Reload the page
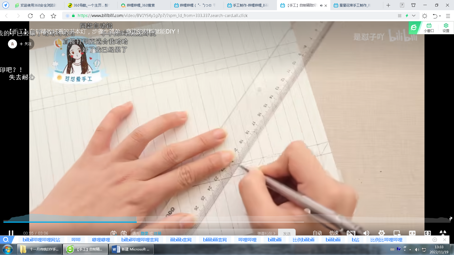 (x=30, y=16)
